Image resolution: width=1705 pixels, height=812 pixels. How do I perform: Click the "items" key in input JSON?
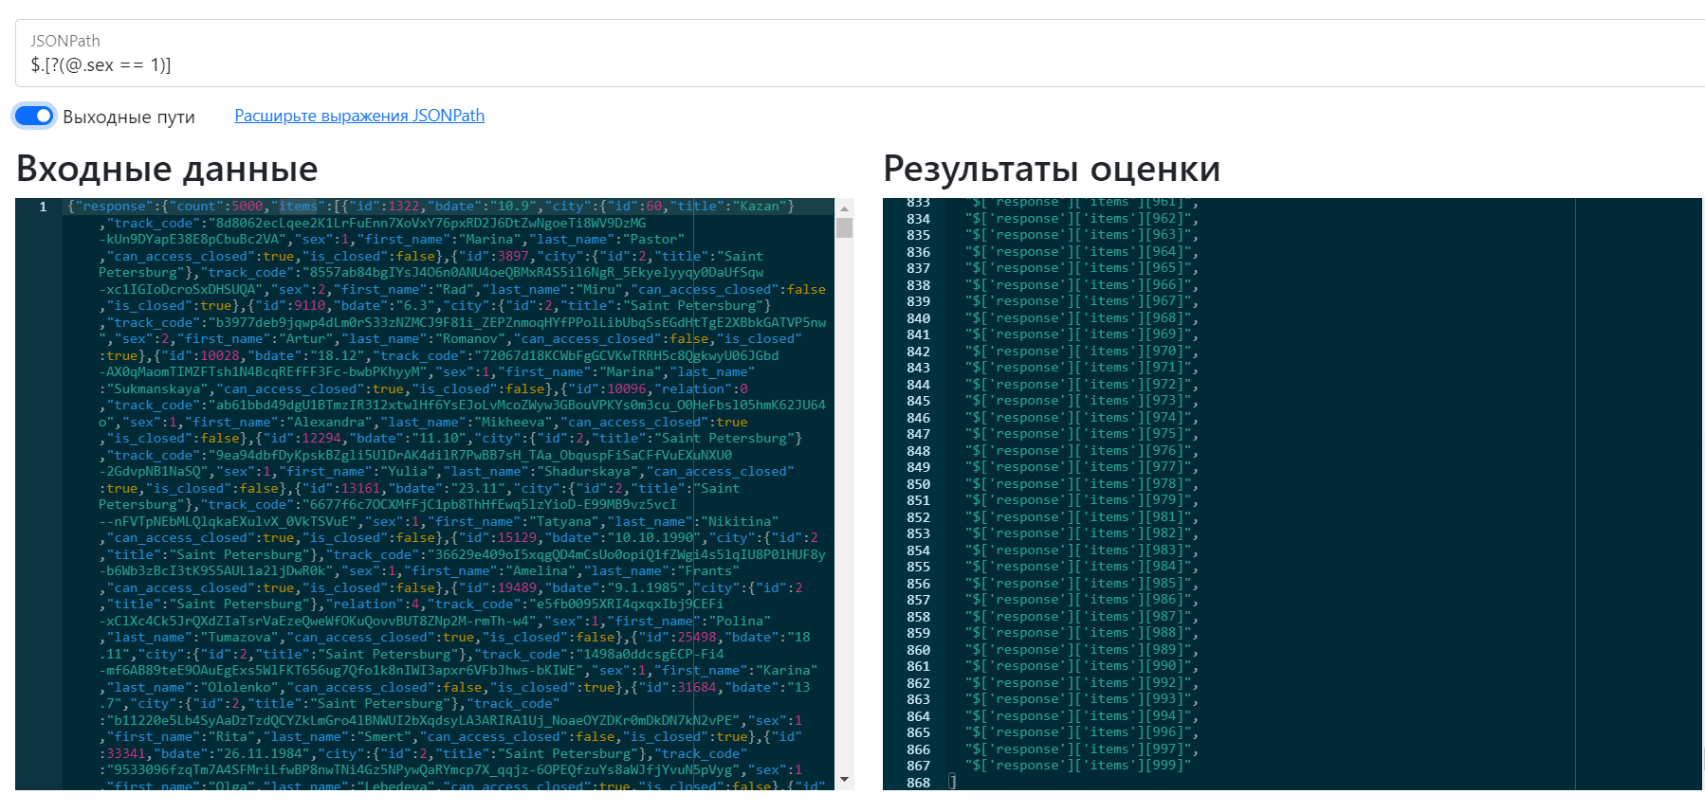(x=299, y=207)
